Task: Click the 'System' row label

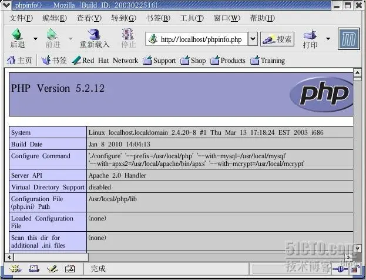Action: click(21, 132)
